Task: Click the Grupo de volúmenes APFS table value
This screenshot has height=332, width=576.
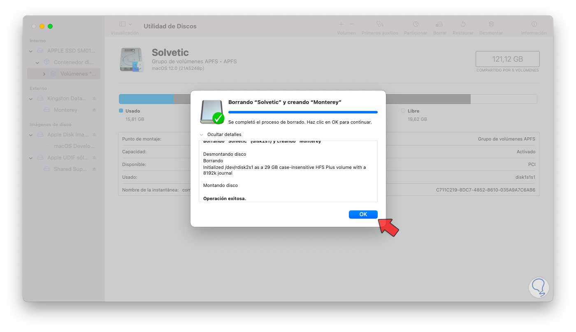Action: 507,139
